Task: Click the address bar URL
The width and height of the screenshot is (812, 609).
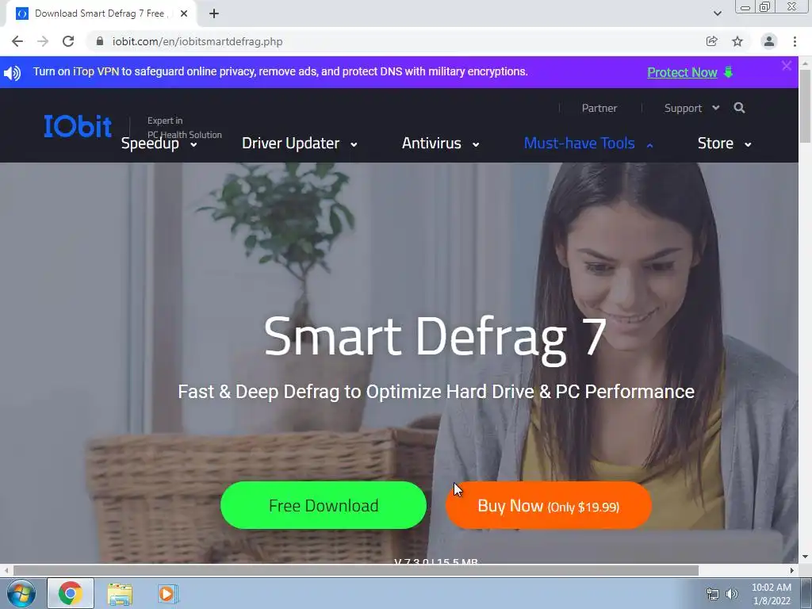Action: click(x=197, y=41)
